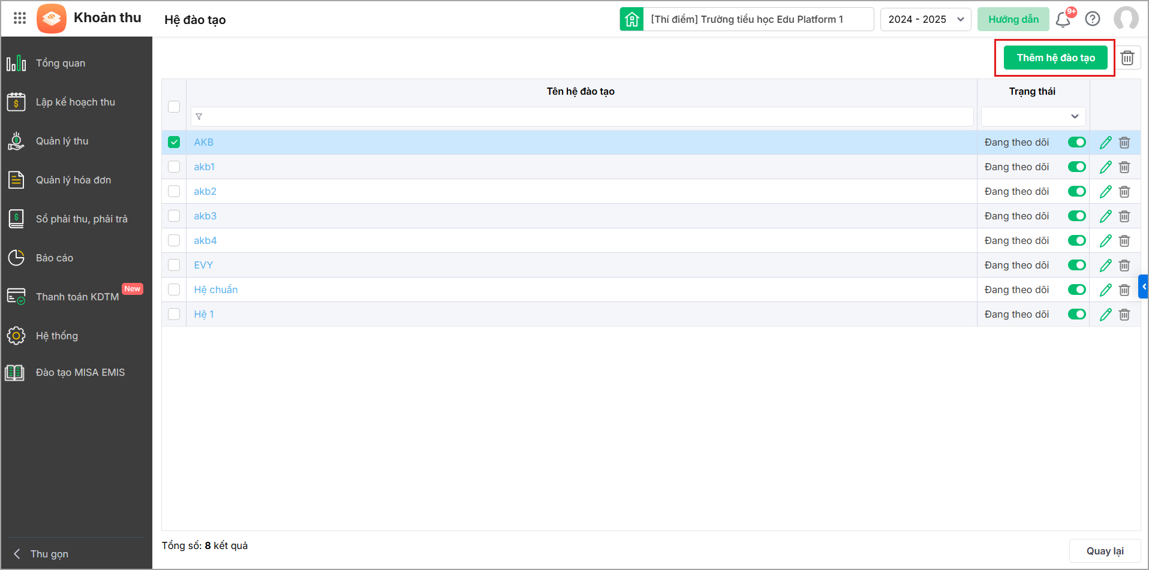Tick the select-all header checkbox
1149x570 pixels.
tap(174, 107)
